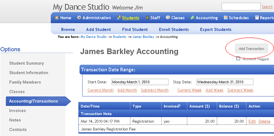Viewport: 274px width, 136px height.
Task: Click the James Barkley Accounting heading
Action: tap(129, 52)
